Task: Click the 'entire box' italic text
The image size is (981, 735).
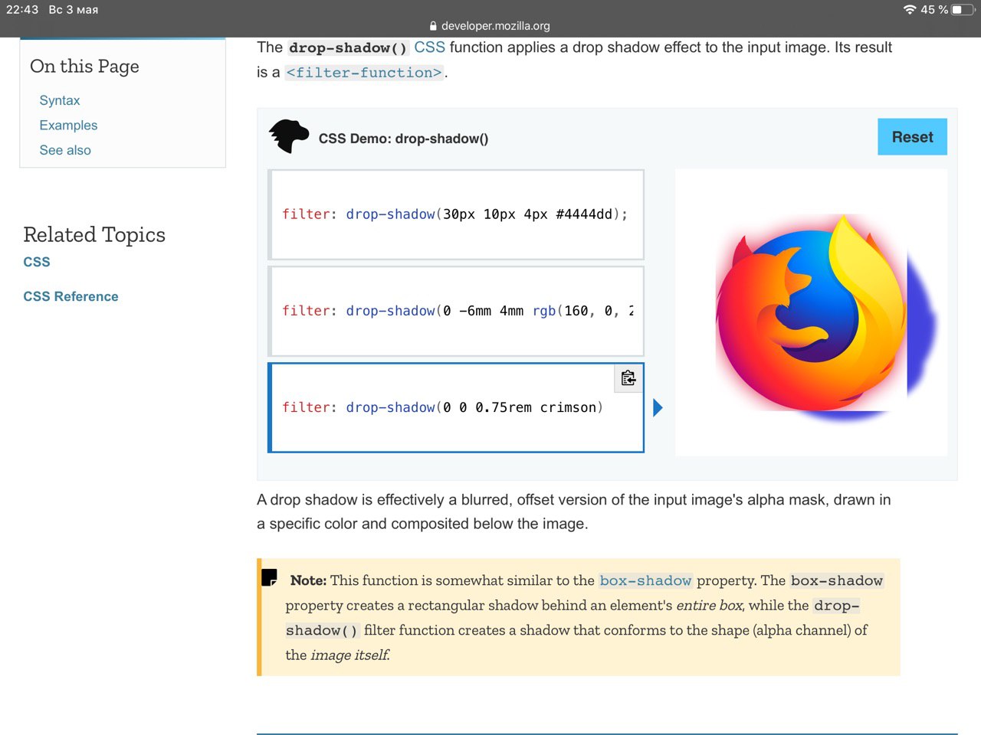Action: click(x=709, y=605)
